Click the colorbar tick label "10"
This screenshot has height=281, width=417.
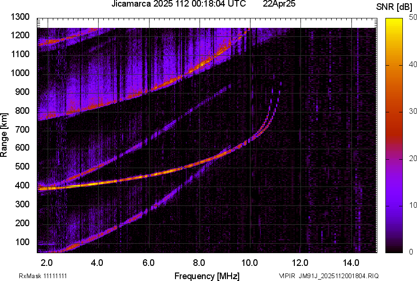pyautogui.click(x=413, y=205)
